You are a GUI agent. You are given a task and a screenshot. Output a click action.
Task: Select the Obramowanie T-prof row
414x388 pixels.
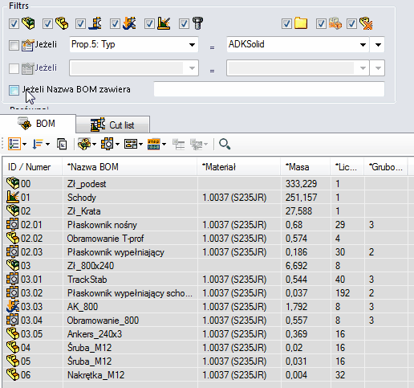tap(209, 239)
